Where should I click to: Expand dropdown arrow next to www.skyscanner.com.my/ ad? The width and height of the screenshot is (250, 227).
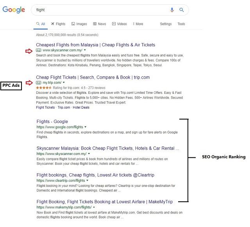pos(85,50)
